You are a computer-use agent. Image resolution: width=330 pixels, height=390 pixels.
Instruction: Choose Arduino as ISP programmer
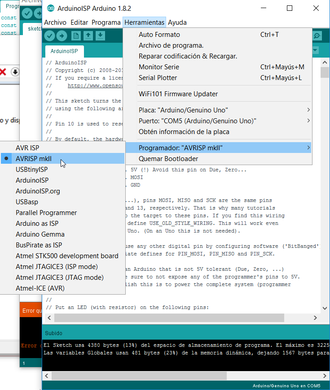pos(62,224)
